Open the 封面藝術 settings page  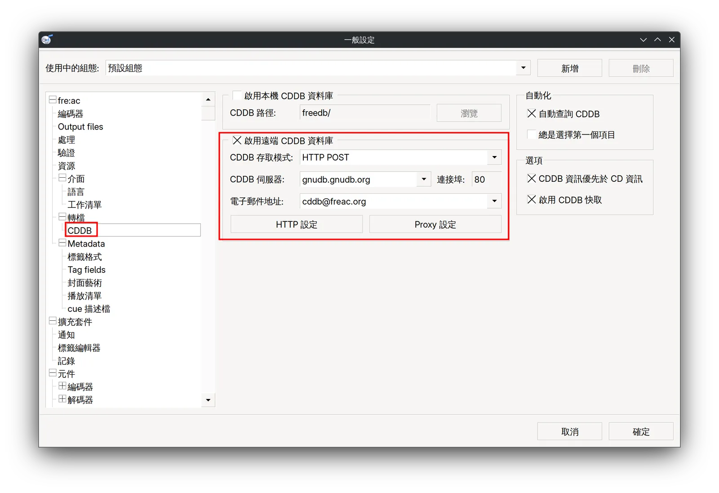[85, 283]
